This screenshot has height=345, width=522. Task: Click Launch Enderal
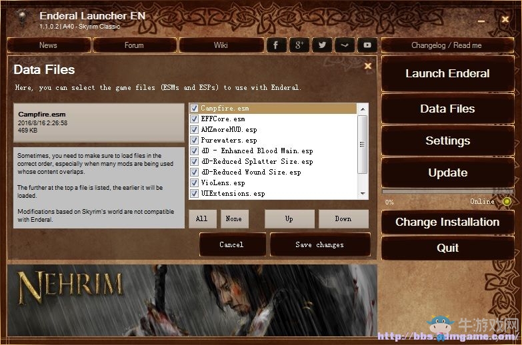(x=448, y=73)
